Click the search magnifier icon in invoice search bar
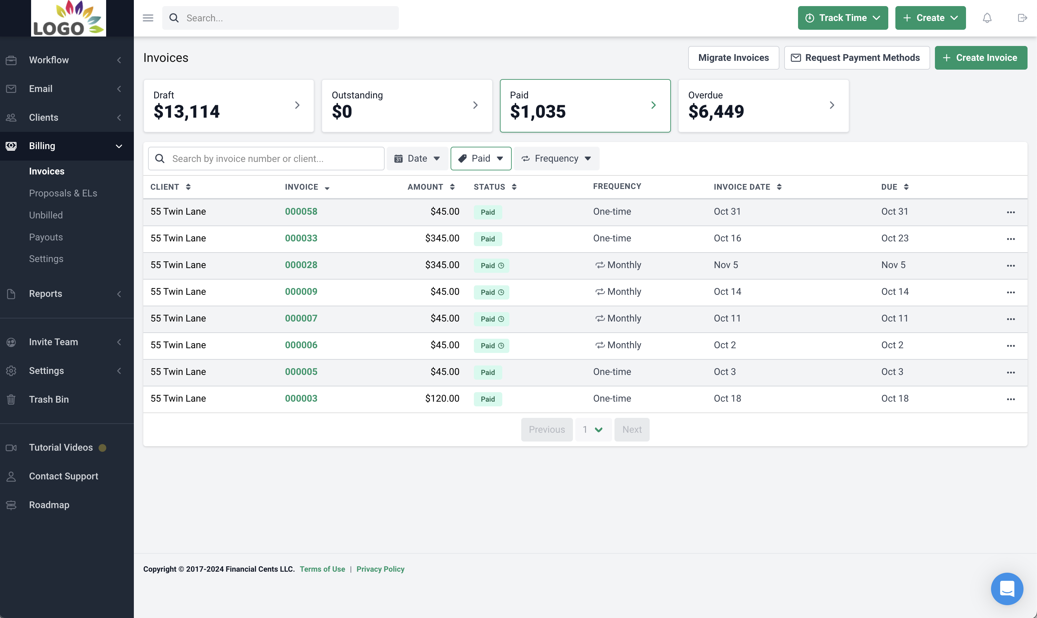 [160, 158]
